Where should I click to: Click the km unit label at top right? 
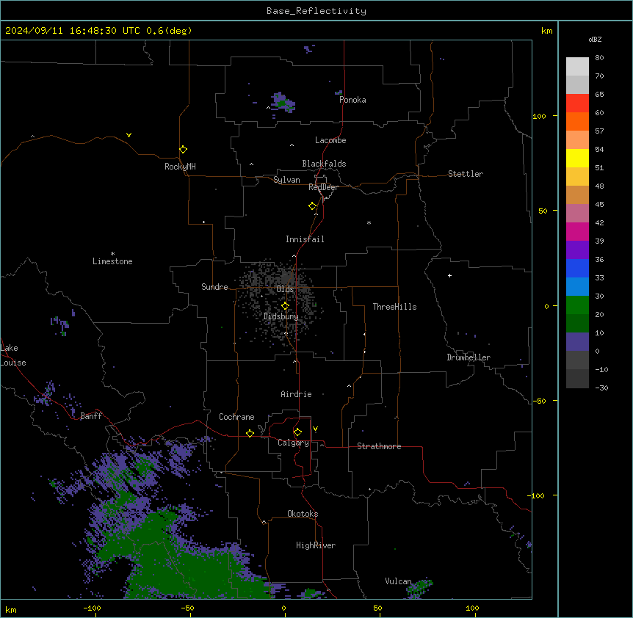coord(546,31)
